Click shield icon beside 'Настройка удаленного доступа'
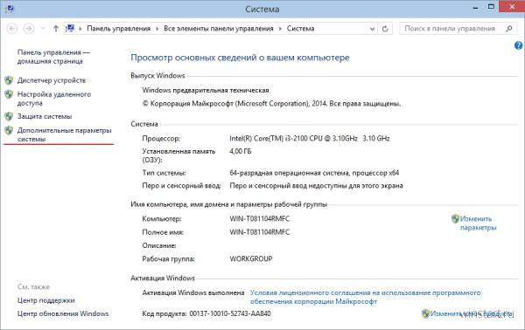525x330 pixels. (9, 94)
